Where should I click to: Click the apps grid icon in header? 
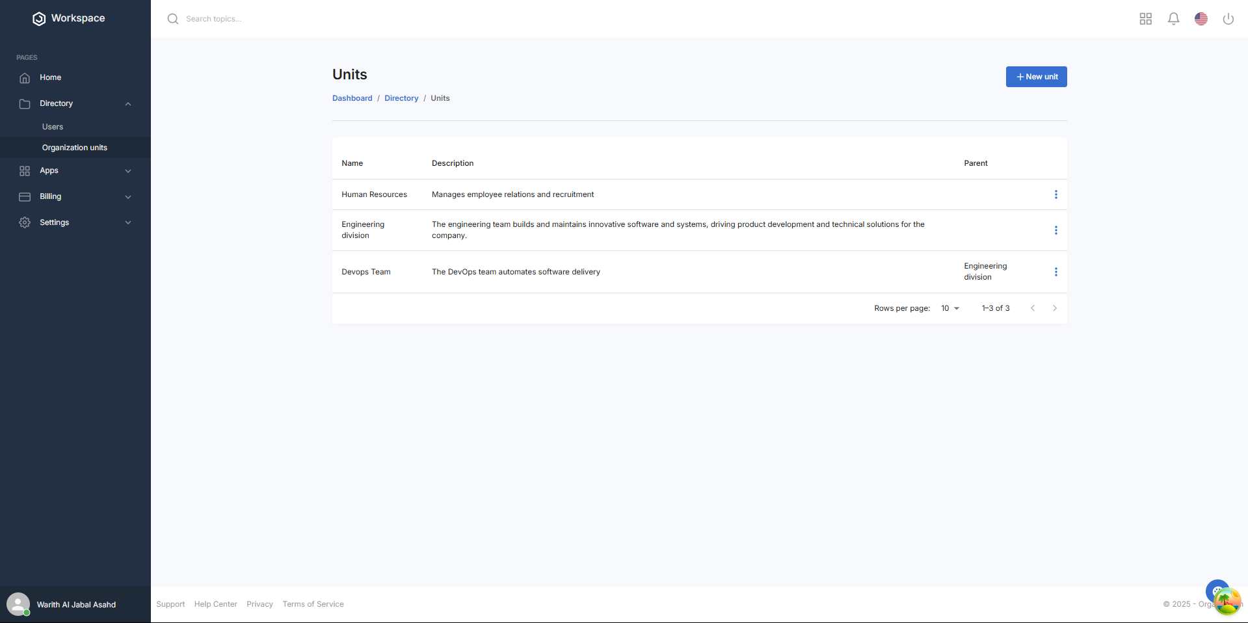[1145, 19]
